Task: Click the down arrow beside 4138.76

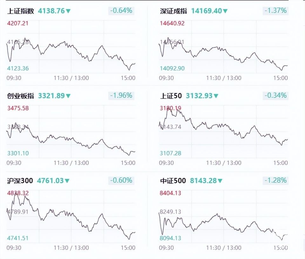Action: coord(68,11)
